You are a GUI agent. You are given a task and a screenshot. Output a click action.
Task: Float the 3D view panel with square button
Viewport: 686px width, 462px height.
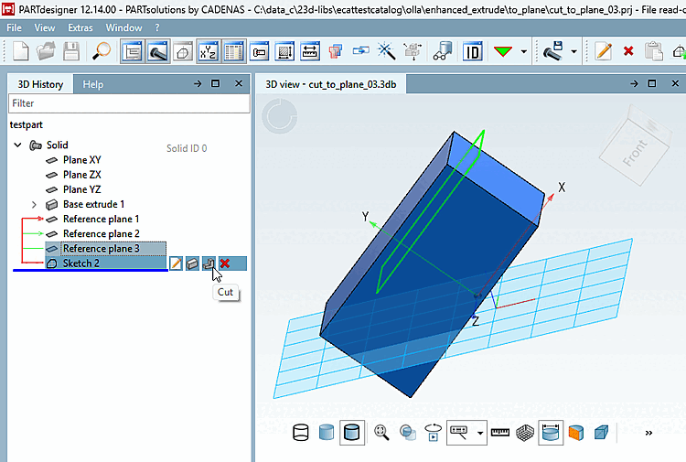click(652, 83)
